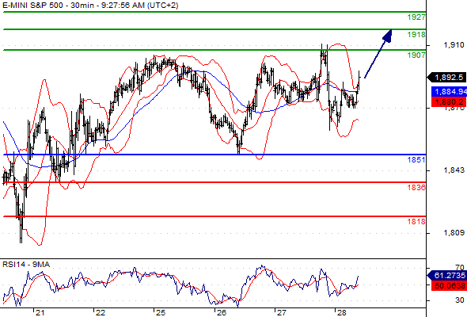The image size is (467, 317).
Task: Select the red 1,880.2 price tag
Action: coord(449,102)
